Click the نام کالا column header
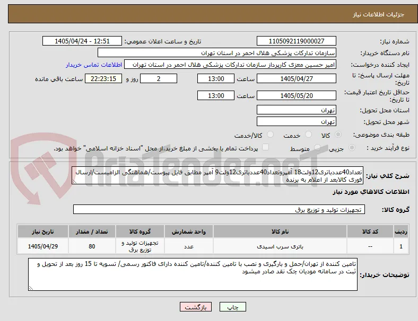Viewport: 418px width, 321px height. coord(280,231)
